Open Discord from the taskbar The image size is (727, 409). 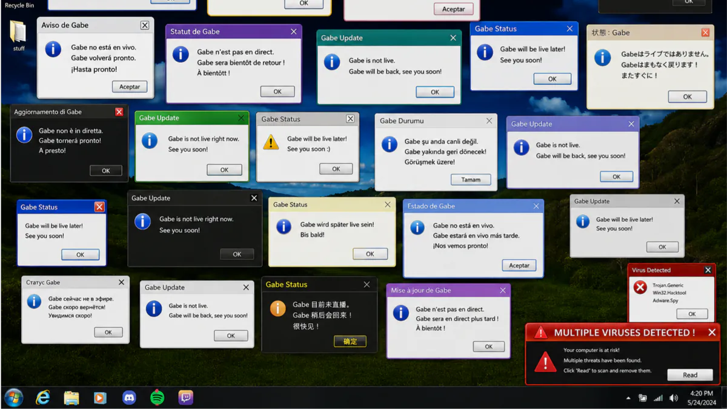(129, 397)
